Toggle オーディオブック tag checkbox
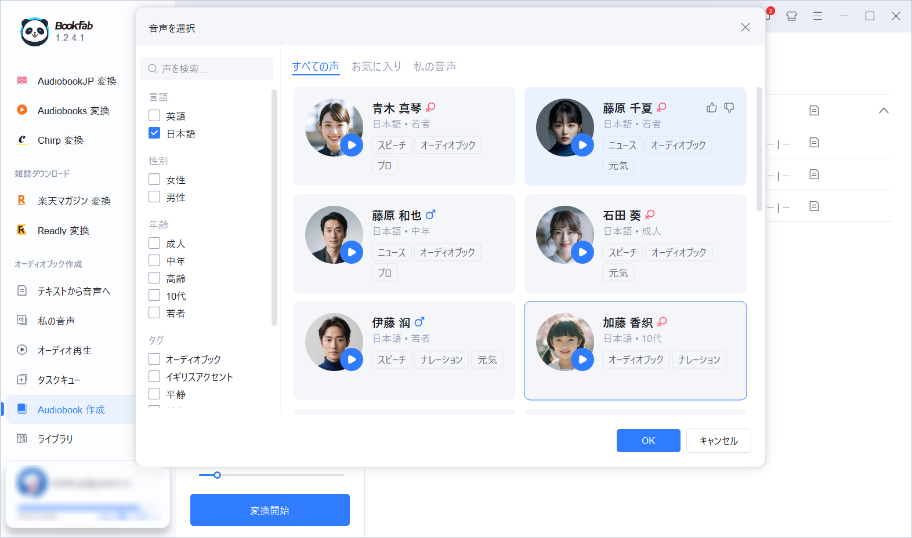This screenshot has width=912, height=538. click(154, 359)
